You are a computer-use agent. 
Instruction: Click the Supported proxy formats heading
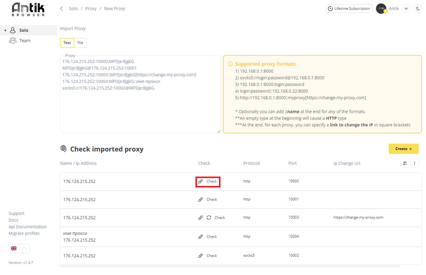click(x=265, y=64)
